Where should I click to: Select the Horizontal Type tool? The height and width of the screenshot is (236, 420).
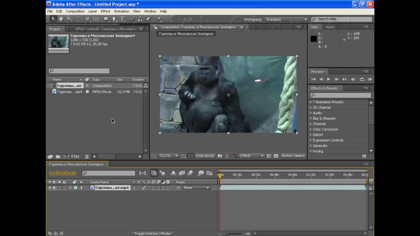(x=122, y=19)
